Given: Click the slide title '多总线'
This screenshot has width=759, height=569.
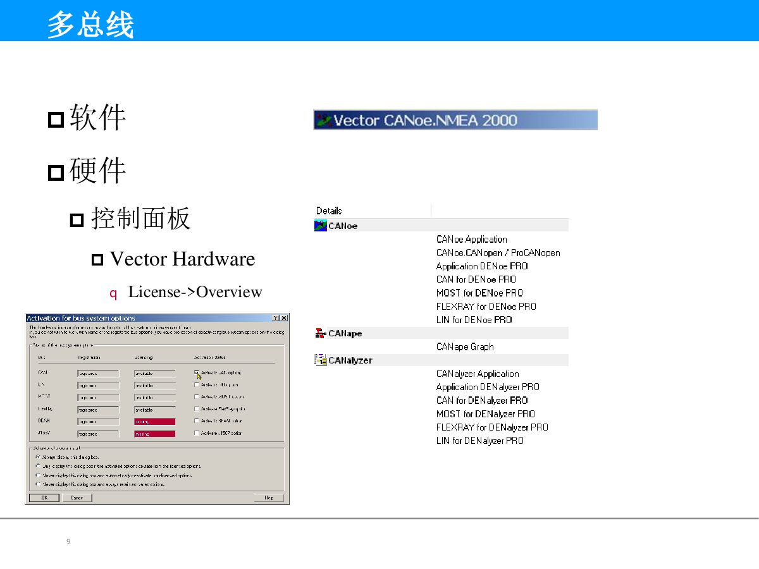Looking at the screenshot, I should [x=90, y=25].
